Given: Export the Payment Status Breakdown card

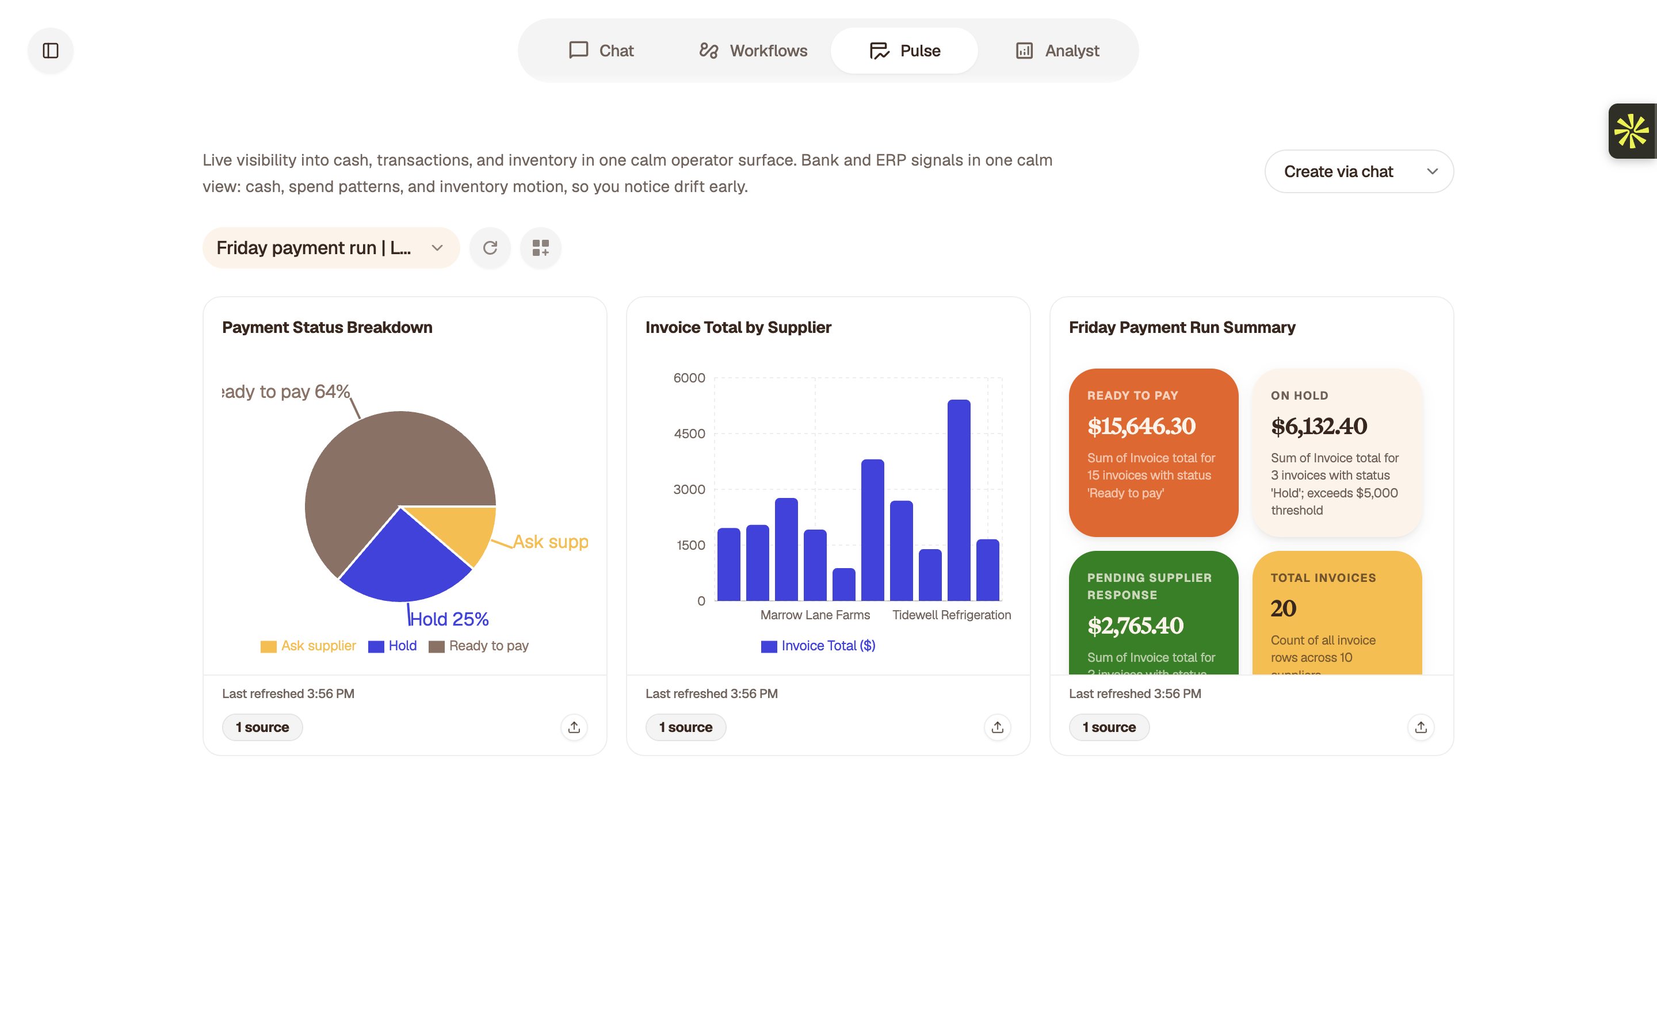Looking at the screenshot, I should click(x=574, y=727).
